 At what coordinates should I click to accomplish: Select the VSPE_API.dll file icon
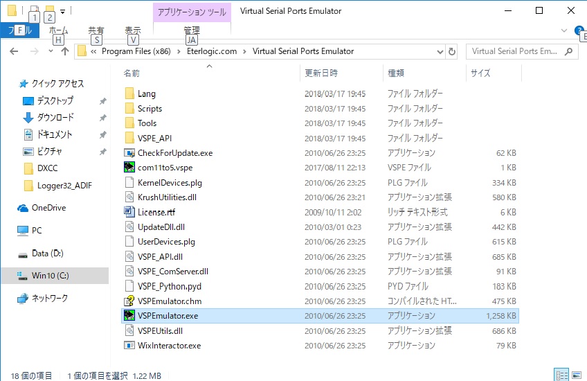pos(129,256)
